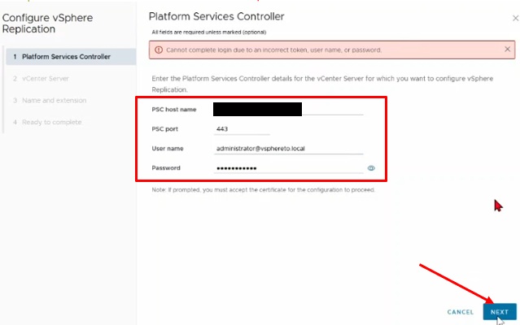This screenshot has width=520, height=325.
Task: Dismiss the login error banner
Action: 507,50
